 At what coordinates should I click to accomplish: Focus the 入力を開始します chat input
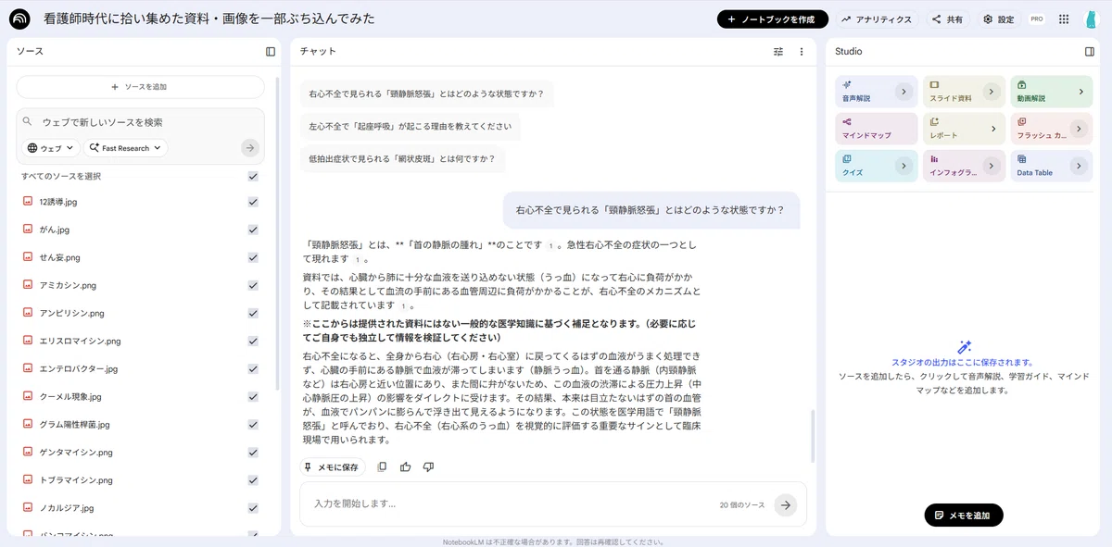[510, 504]
